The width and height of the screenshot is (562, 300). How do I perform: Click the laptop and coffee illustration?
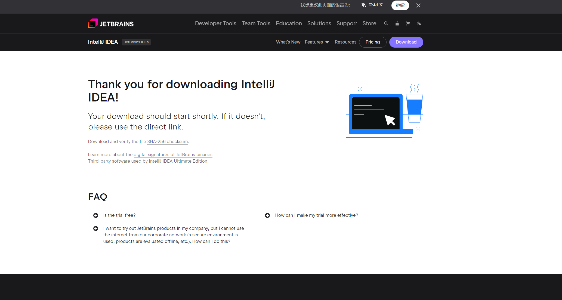pos(384,111)
